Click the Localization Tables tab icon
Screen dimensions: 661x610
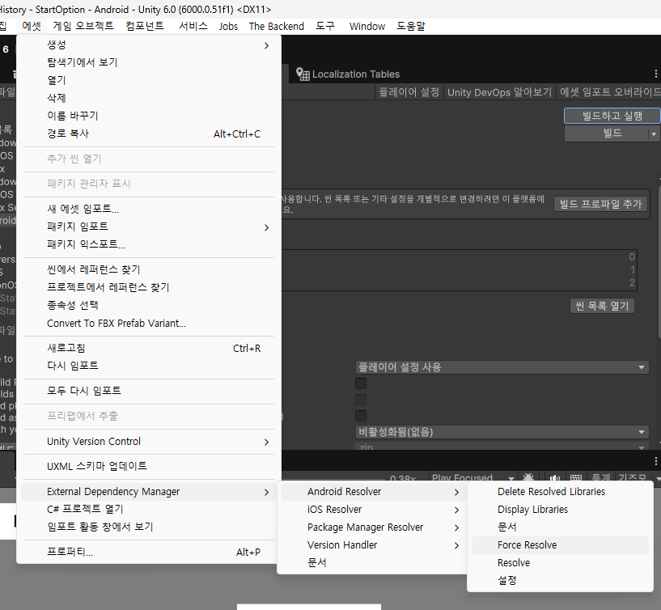[303, 74]
